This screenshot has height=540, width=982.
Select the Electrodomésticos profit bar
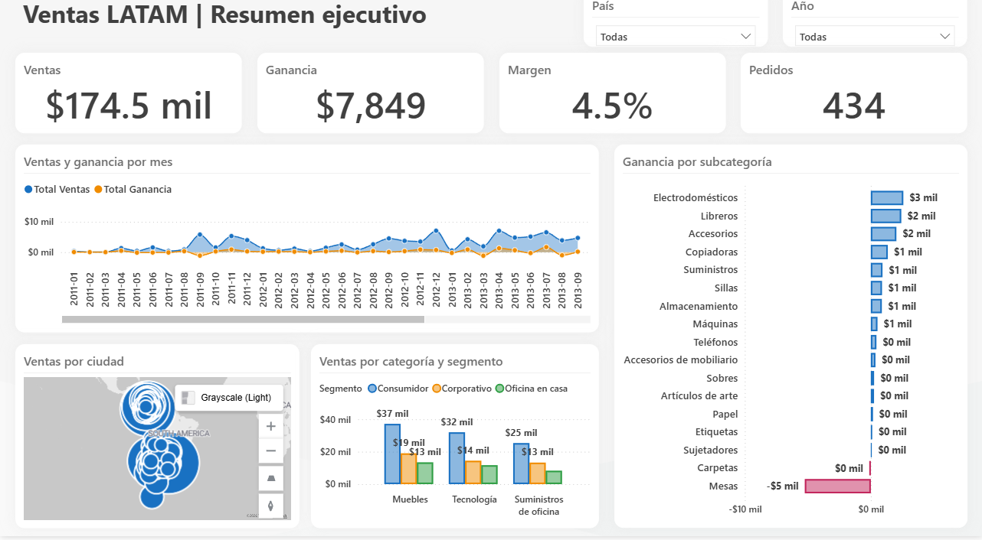point(886,197)
